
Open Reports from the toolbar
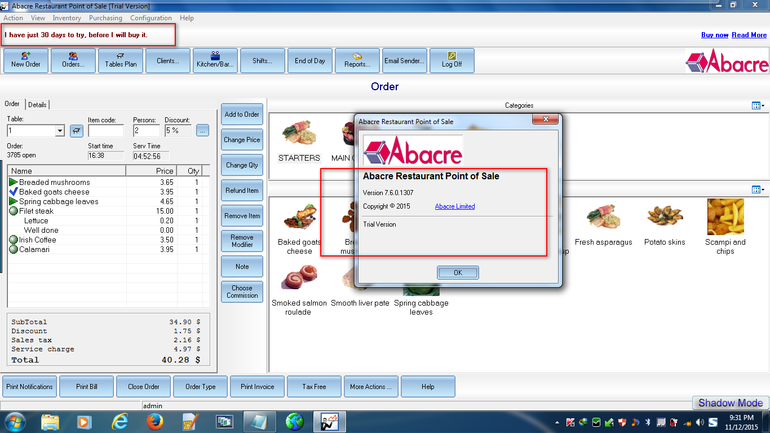tap(357, 60)
